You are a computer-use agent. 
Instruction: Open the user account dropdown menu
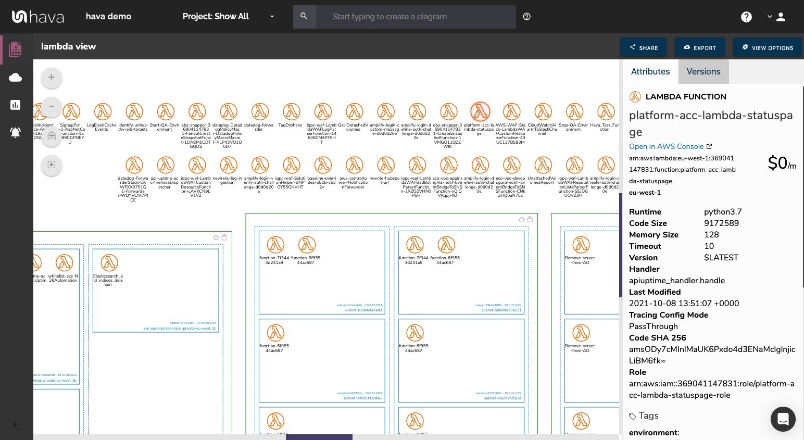(776, 17)
